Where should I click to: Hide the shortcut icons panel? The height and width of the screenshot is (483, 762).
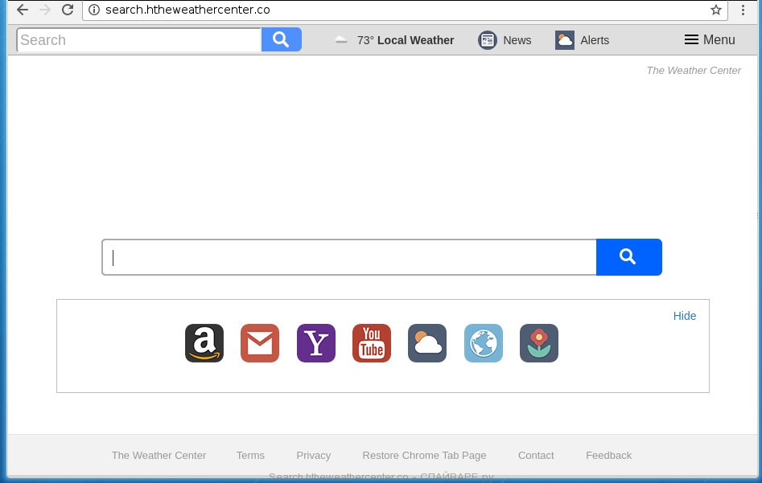pos(685,316)
